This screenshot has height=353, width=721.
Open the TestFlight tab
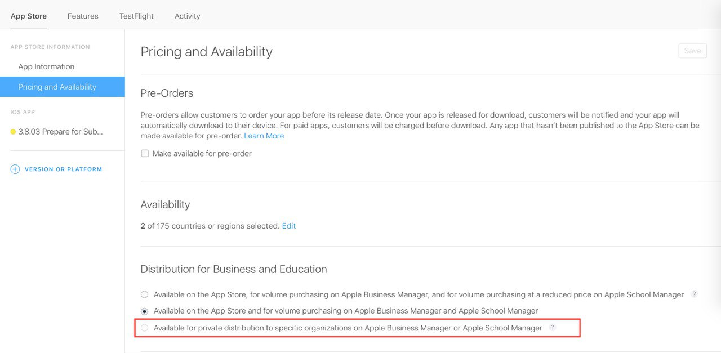point(136,16)
